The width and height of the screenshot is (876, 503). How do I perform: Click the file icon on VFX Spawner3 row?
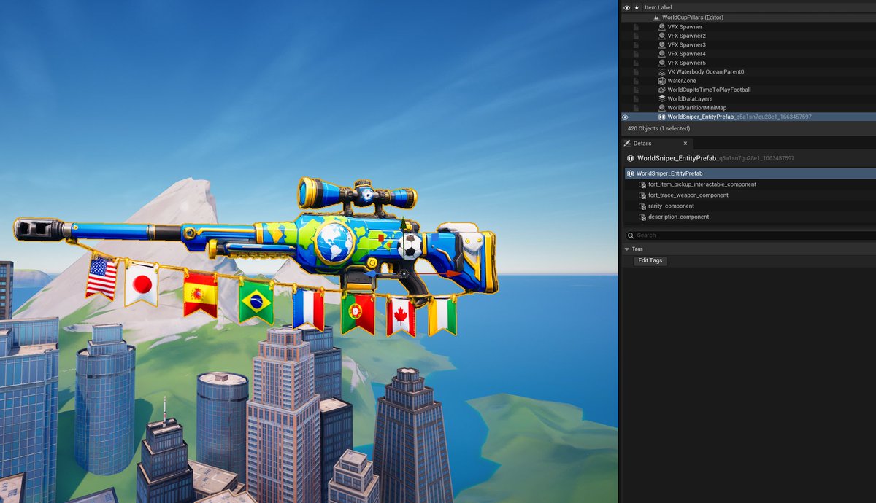636,44
